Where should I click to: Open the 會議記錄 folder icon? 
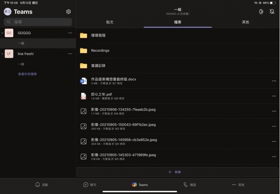coord(84,66)
